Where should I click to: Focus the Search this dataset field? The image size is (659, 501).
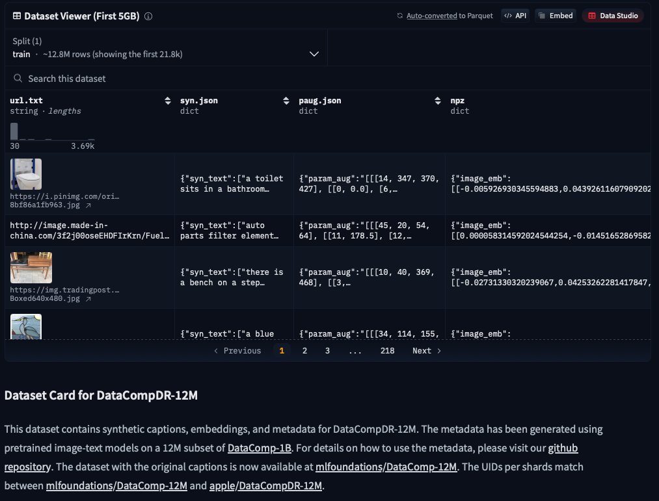click(x=328, y=79)
